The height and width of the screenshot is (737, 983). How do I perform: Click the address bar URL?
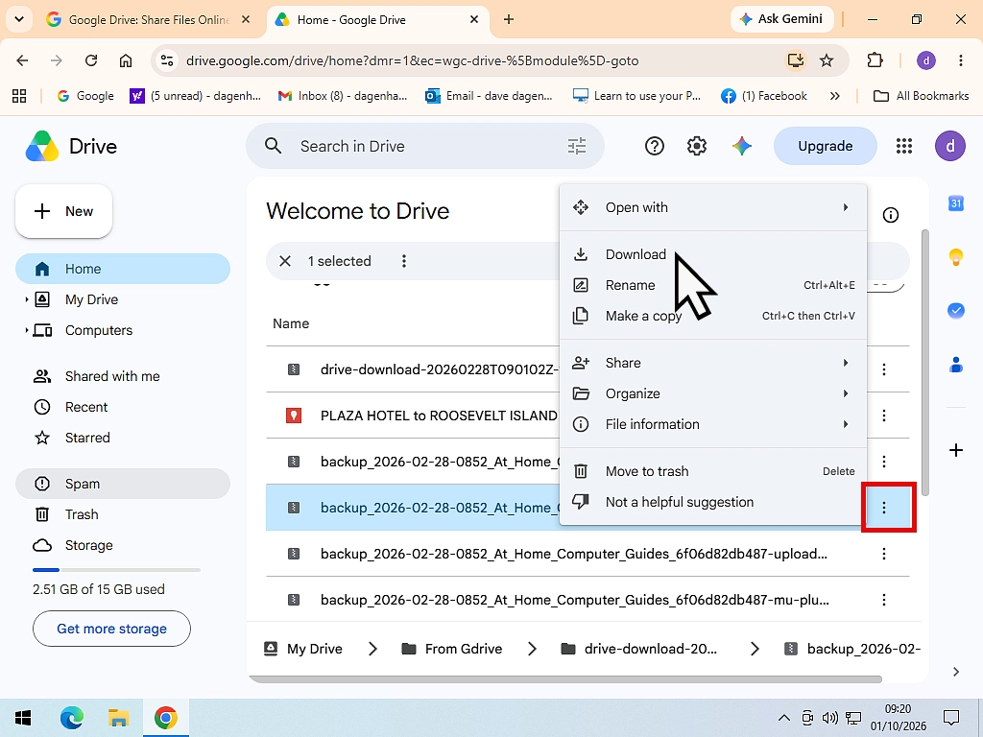click(x=412, y=60)
